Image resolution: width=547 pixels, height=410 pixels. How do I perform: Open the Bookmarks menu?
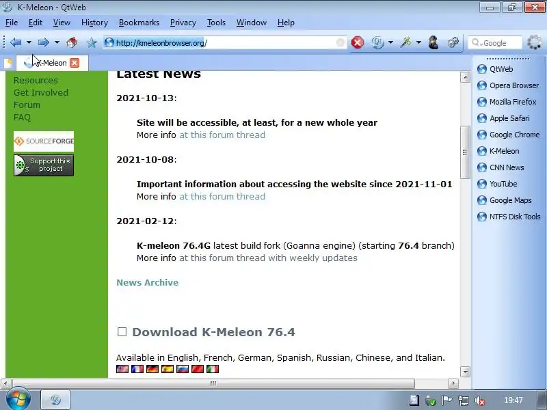pyautogui.click(x=139, y=23)
